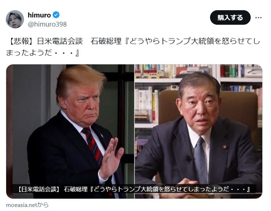271x211 pixels.
Task: Click the blue verified badge
Action: 56,15
